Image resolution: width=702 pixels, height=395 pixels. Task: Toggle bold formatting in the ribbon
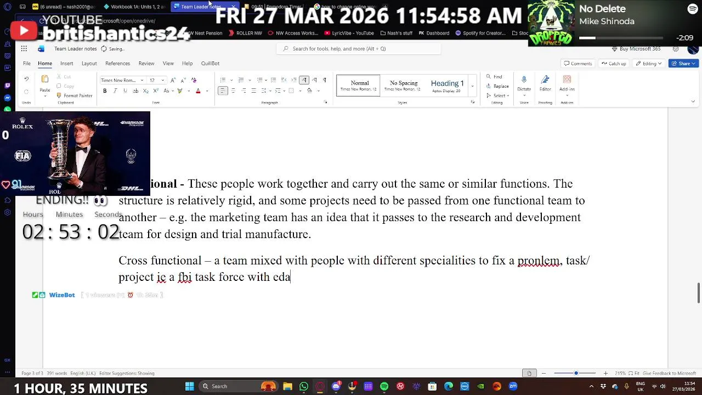tap(105, 91)
